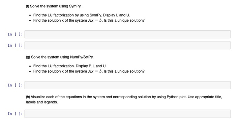
Task: Click the empty code cell under part (h)
Action: point(127,114)
